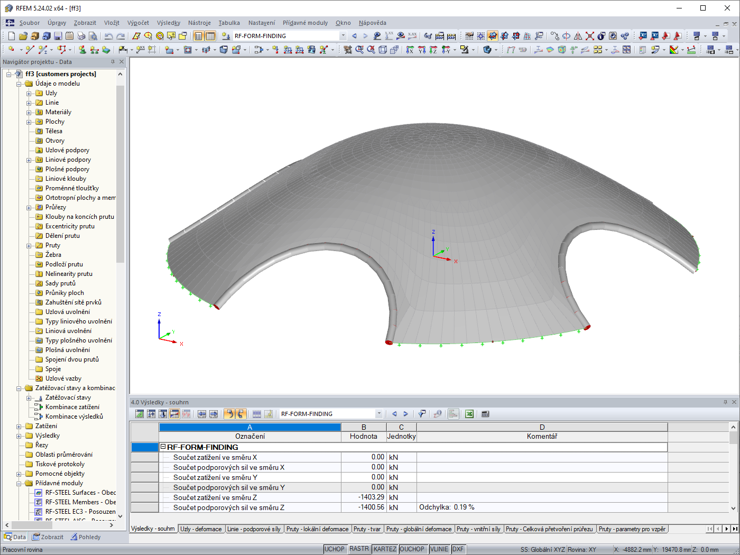
Task: Click the Open folder icon
Action: coord(23,36)
